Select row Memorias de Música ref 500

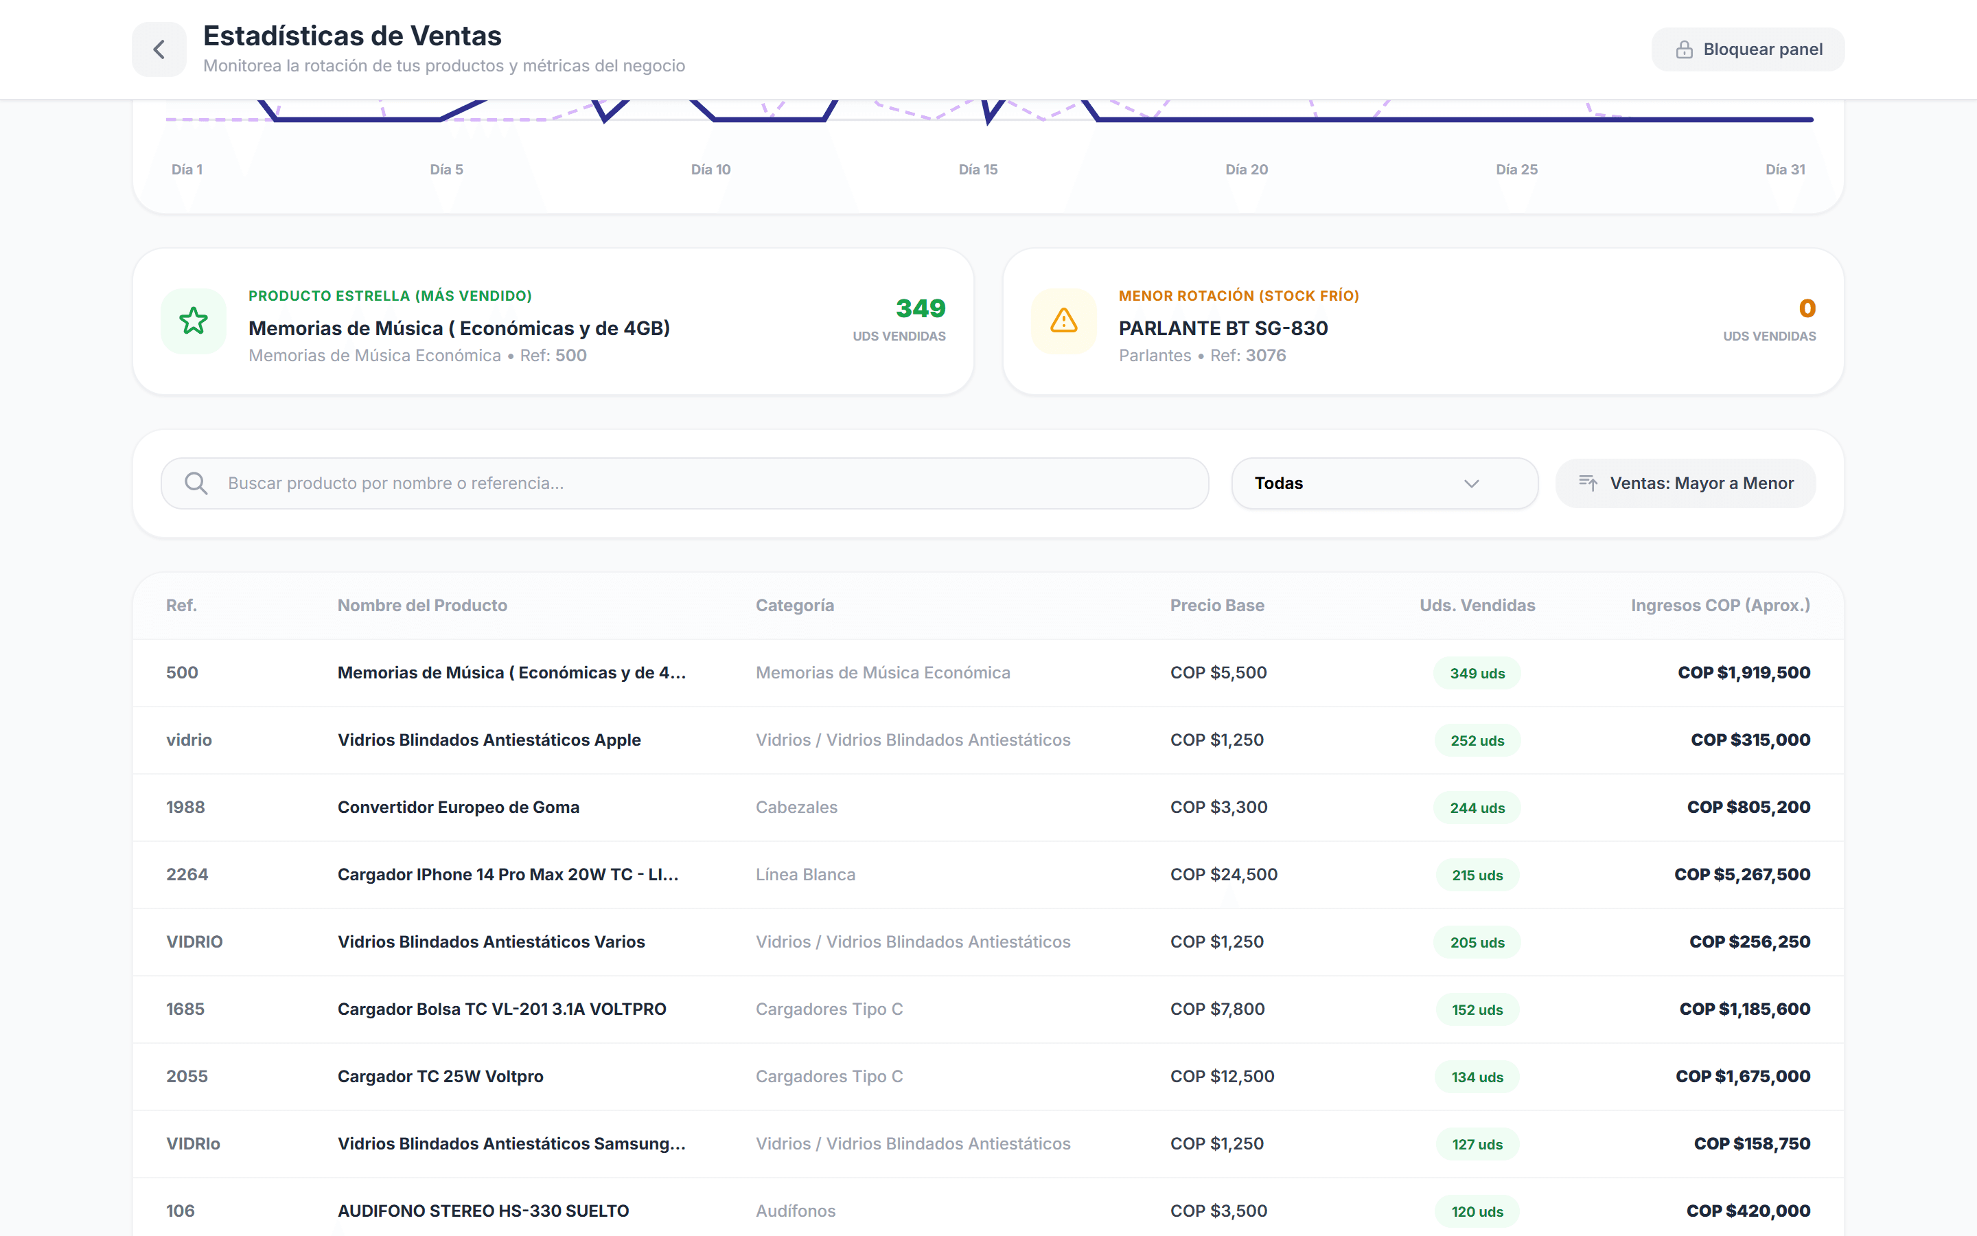(x=988, y=673)
